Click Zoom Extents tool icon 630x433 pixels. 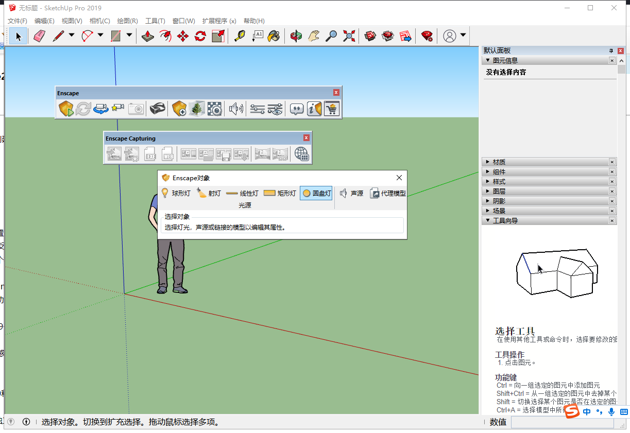[x=349, y=36]
